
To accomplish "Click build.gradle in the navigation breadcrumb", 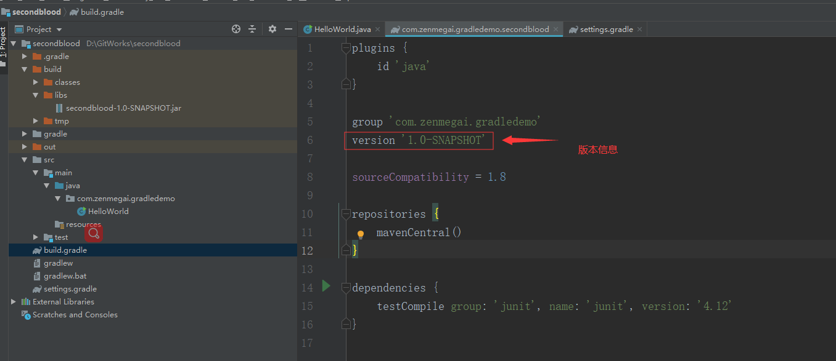I will point(97,12).
